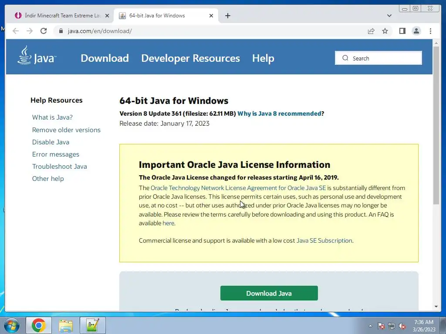Click the muted volume tray icon
Screen dimensions: 446x334
tap(402, 326)
